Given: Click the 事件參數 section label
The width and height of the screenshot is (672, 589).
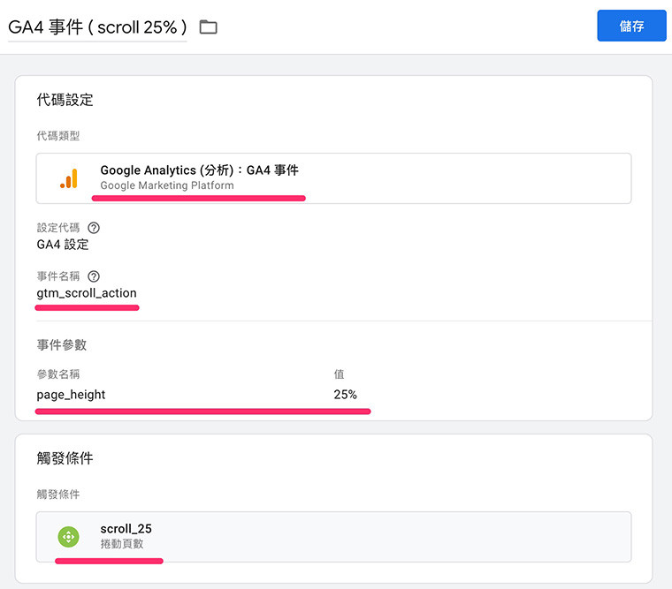Looking at the screenshot, I should coord(61,344).
